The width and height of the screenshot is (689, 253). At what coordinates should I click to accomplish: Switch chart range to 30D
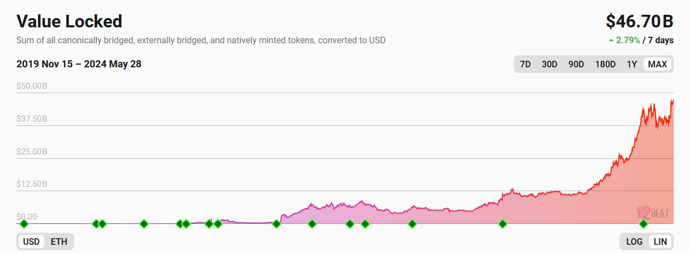pos(549,64)
